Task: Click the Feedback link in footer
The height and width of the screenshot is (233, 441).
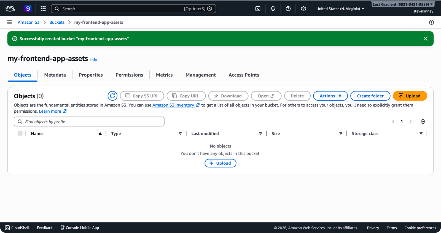Action: point(45,228)
